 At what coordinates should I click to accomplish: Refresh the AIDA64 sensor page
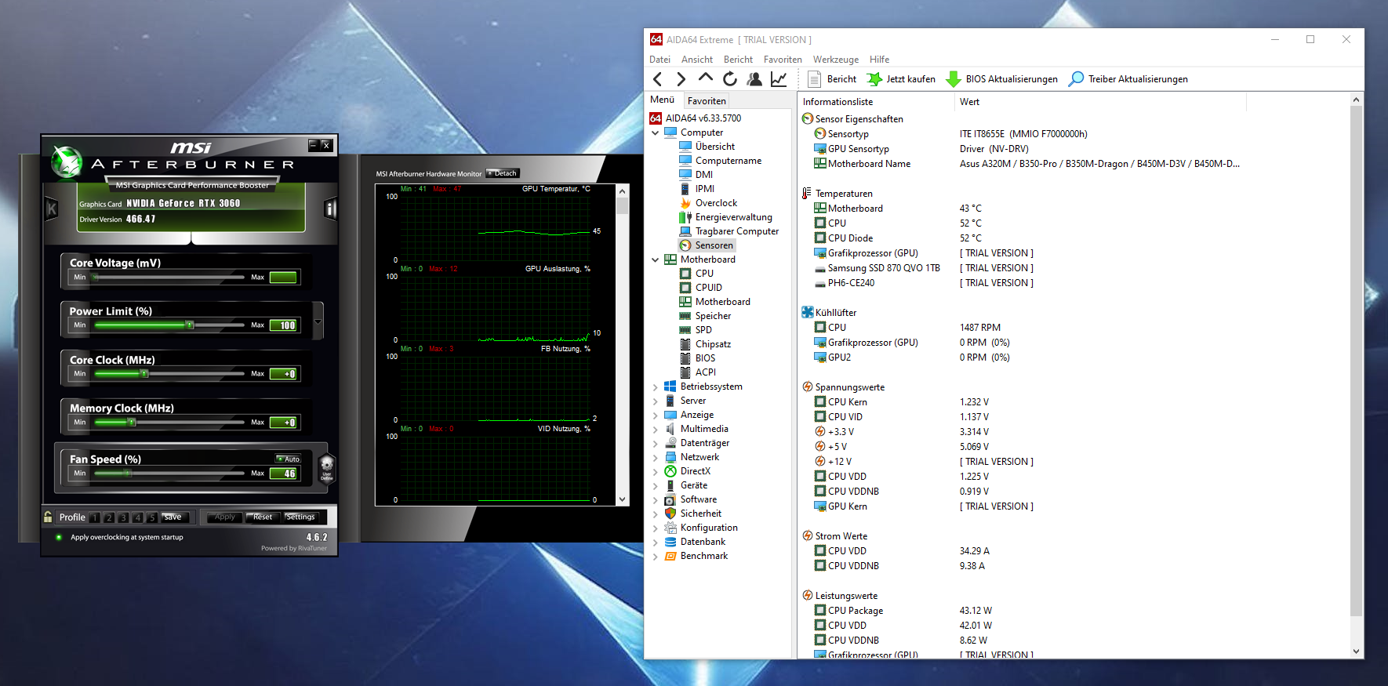[730, 78]
